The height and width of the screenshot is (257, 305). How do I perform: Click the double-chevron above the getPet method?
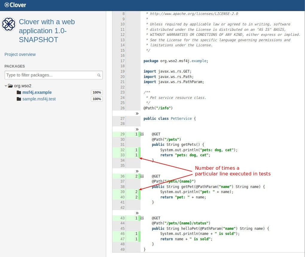coord(137,171)
